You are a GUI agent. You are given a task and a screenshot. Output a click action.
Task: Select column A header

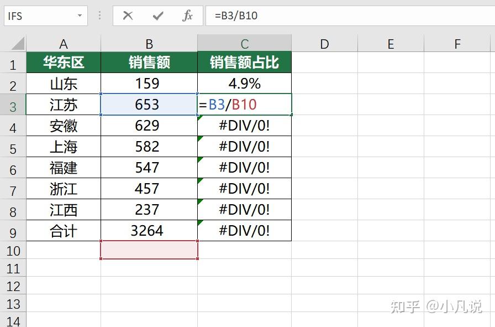[64, 44]
